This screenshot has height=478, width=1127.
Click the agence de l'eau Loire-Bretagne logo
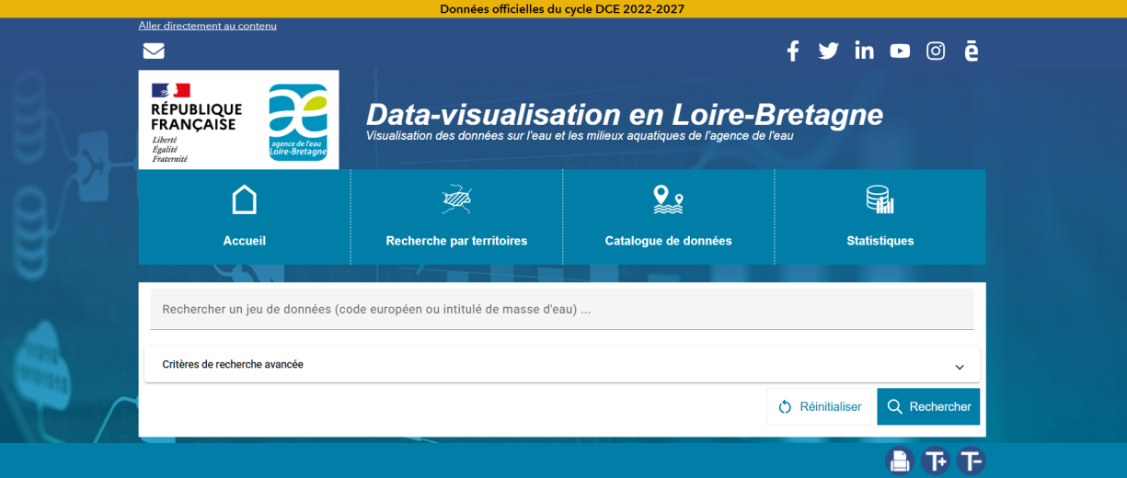pos(297,121)
